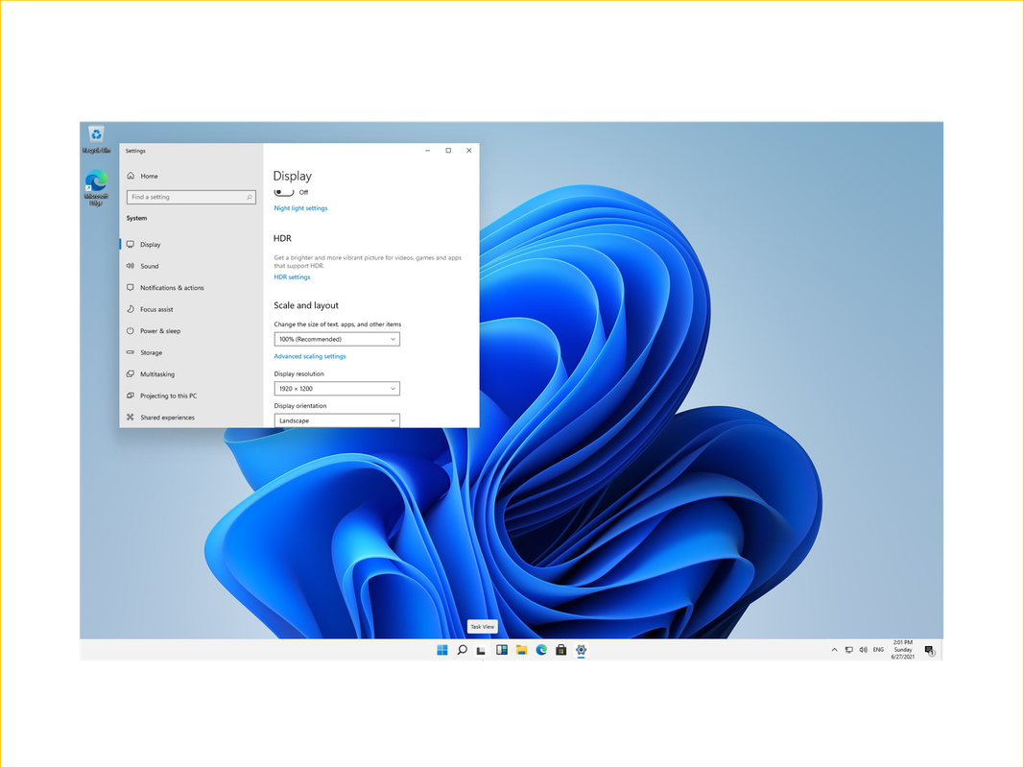Viewport: 1024px width, 768px height.
Task: Click the Settings gear on the taskbar
Action: tap(581, 650)
